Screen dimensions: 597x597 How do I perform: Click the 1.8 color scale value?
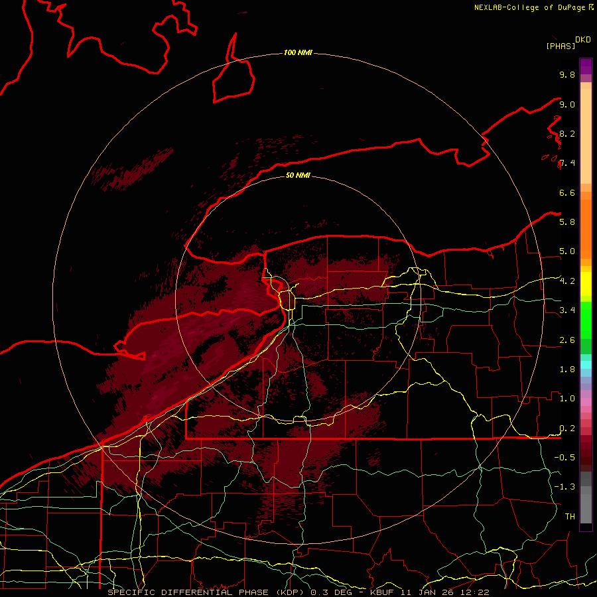click(567, 369)
